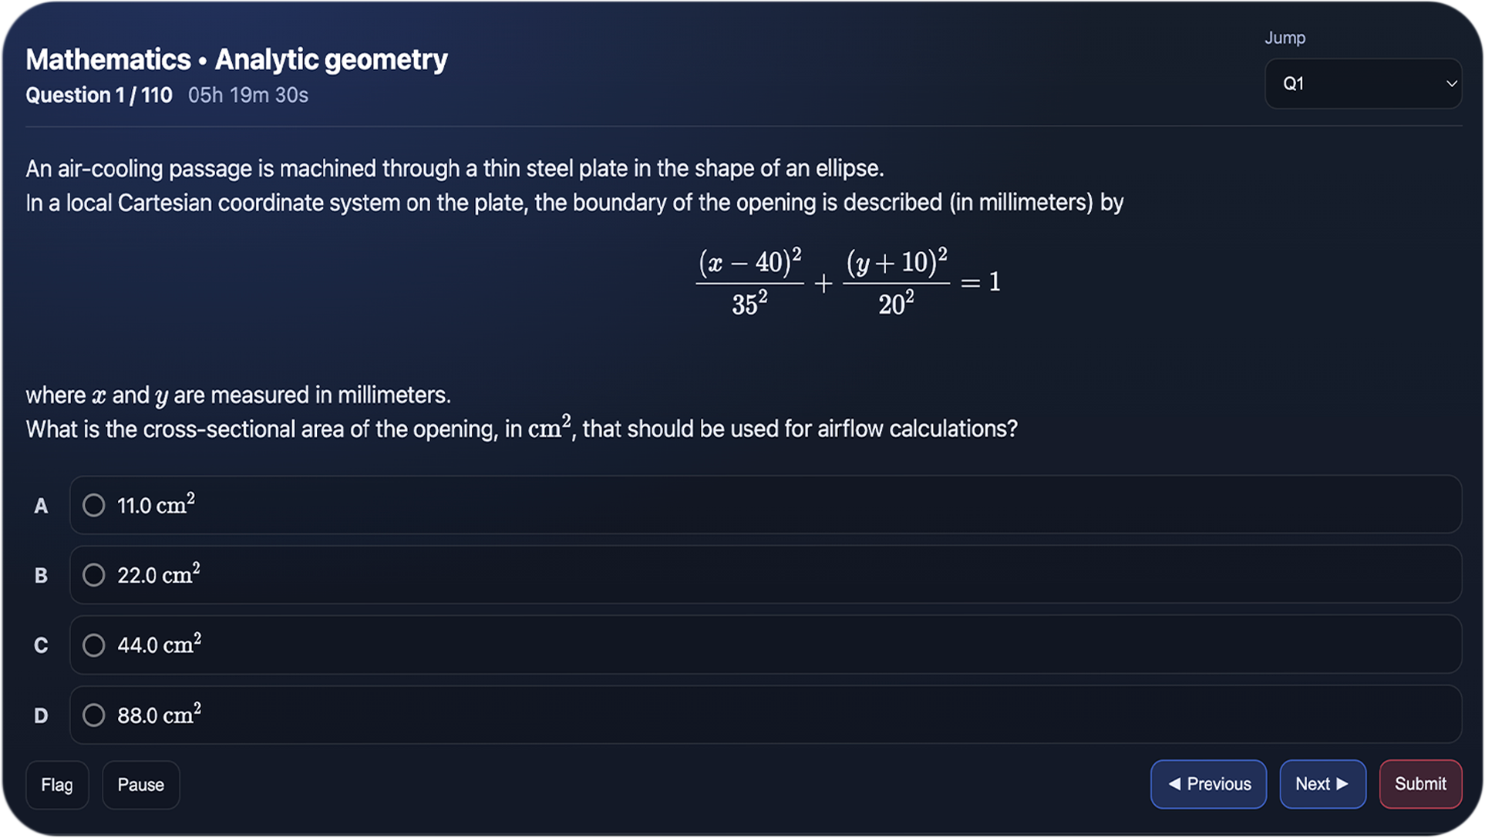Mark the 88.0 cm² radio option

(x=94, y=715)
